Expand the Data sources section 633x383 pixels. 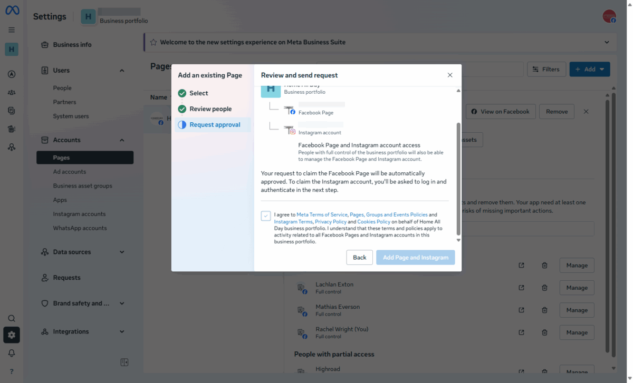pyautogui.click(x=122, y=252)
